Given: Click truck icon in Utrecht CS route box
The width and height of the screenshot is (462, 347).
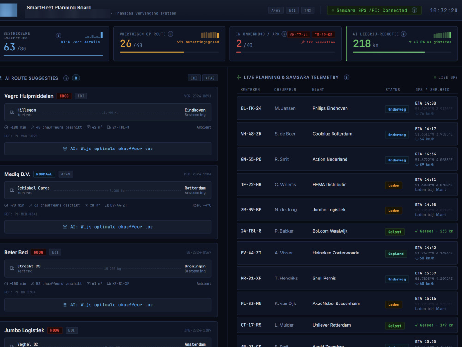Looking at the screenshot, I should point(12,268).
